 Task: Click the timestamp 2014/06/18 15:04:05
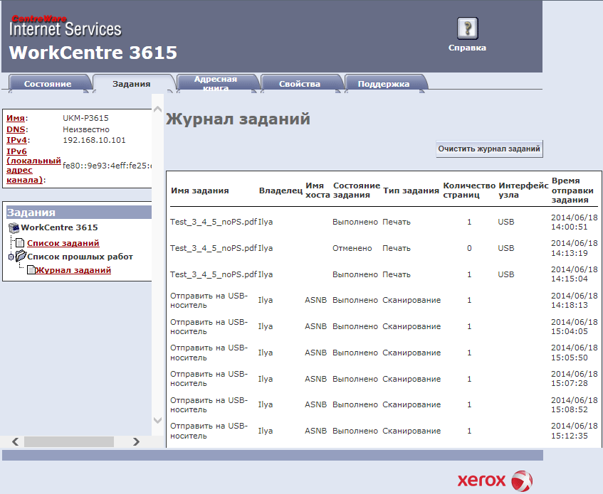[x=574, y=326]
